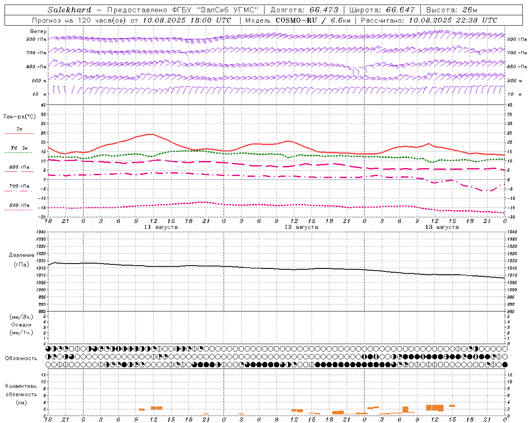Click the solid red 2м legend line

click(19, 133)
